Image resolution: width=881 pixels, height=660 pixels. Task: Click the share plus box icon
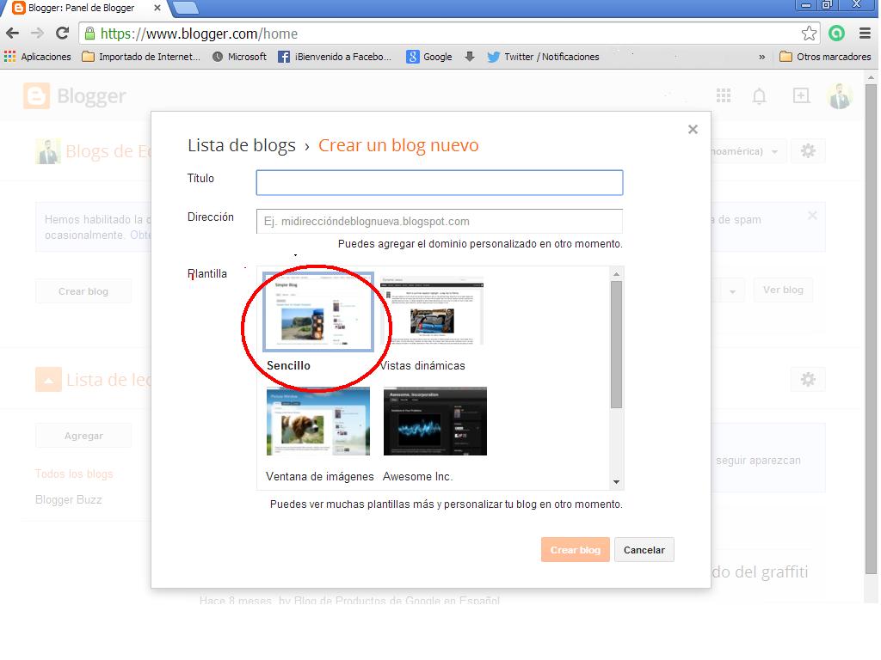click(801, 95)
